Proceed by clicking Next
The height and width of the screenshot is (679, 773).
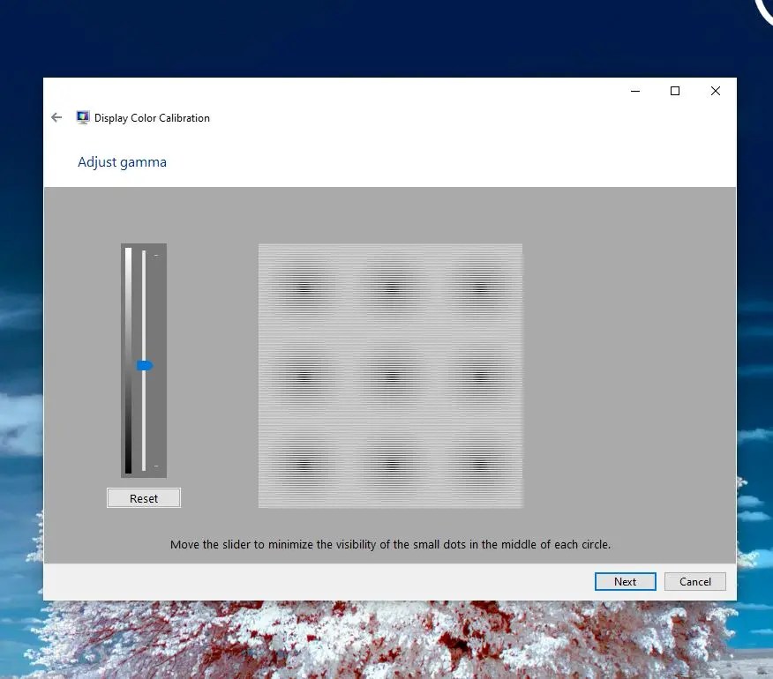[625, 581]
